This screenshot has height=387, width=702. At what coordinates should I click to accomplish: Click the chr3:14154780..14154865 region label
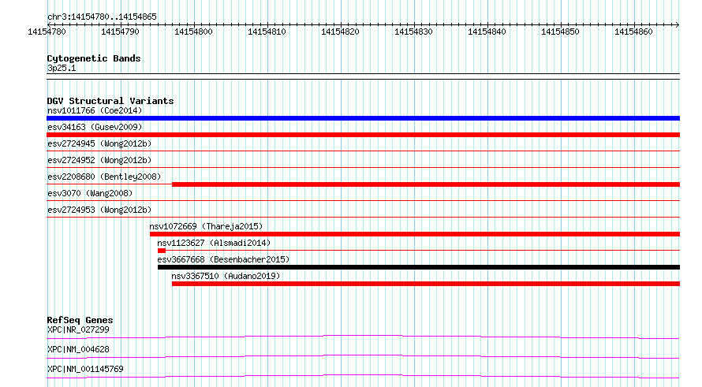[x=102, y=17]
